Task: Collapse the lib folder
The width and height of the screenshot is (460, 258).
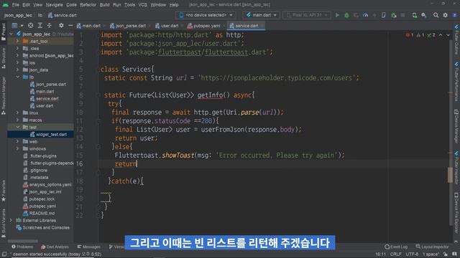Action: (x=17, y=77)
